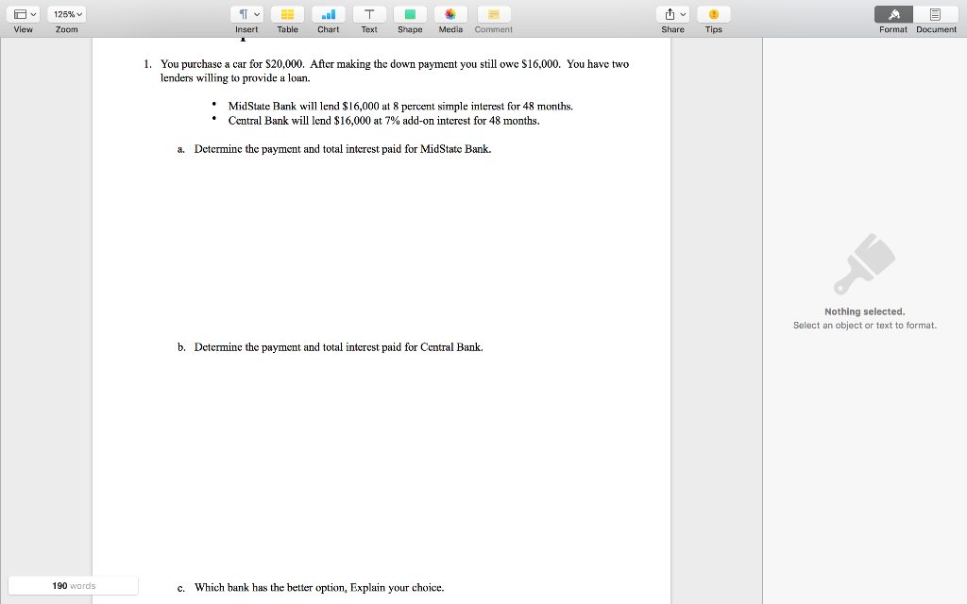This screenshot has width=967, height=604.
Task: Insert a Table from the toolbar
Action: coord(287,14)
